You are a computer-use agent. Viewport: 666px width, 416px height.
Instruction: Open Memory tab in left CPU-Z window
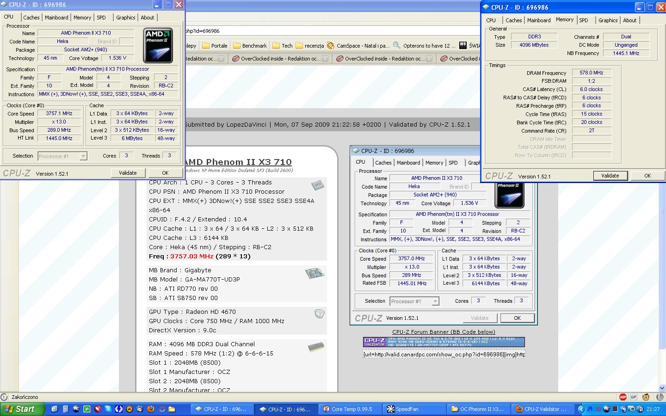[82, 18]
